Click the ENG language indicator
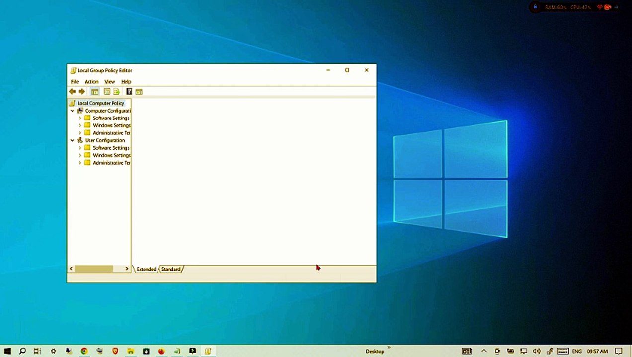 click(577, 352)
